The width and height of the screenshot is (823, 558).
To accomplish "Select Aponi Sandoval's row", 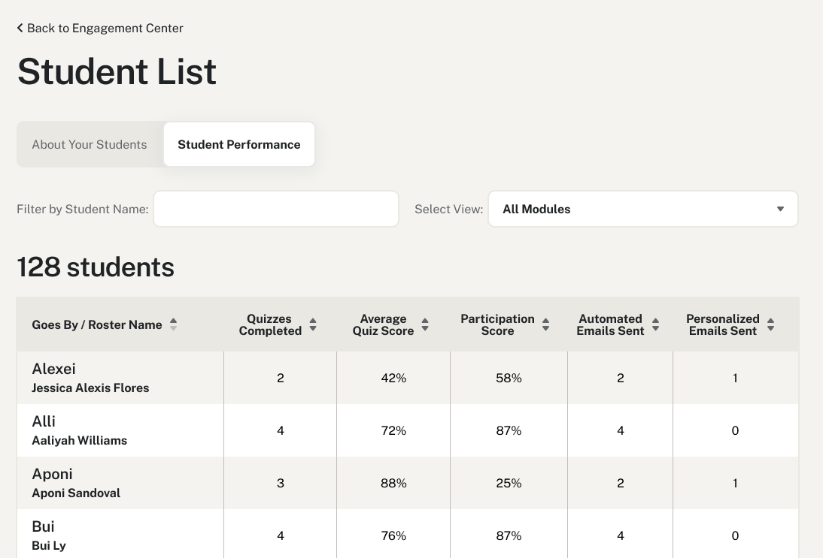I will click(120, 483).
